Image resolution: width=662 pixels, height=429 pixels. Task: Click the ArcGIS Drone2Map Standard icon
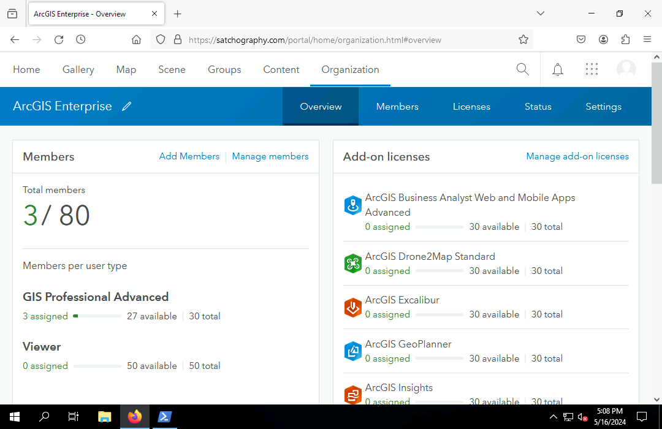pos(353,264)
